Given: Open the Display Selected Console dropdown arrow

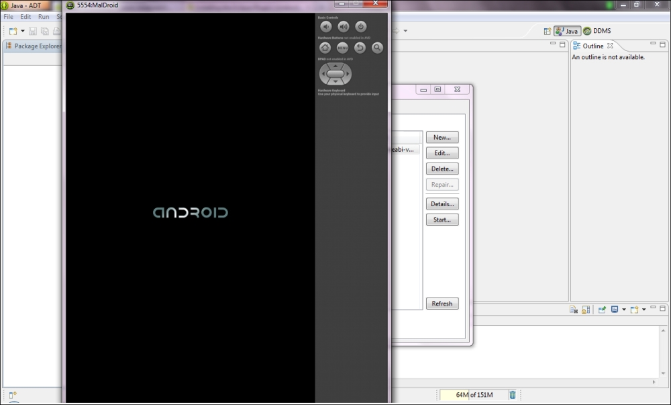Looking at the screenshot, I should (x=624, y=310).
